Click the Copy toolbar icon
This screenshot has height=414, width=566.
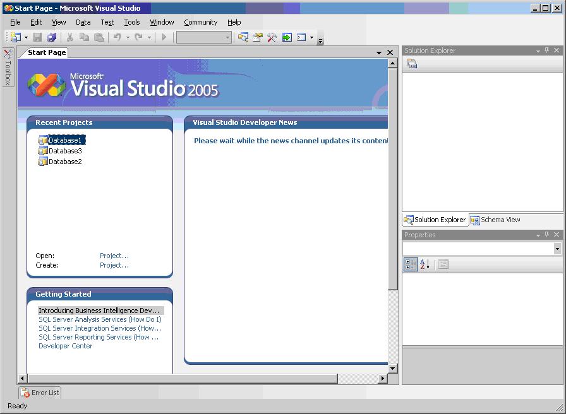click(84, 37)
